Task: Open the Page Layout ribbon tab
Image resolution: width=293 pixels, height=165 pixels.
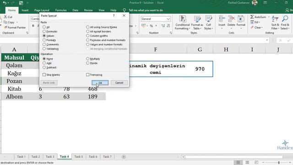Action: click(x=42, y=10)
